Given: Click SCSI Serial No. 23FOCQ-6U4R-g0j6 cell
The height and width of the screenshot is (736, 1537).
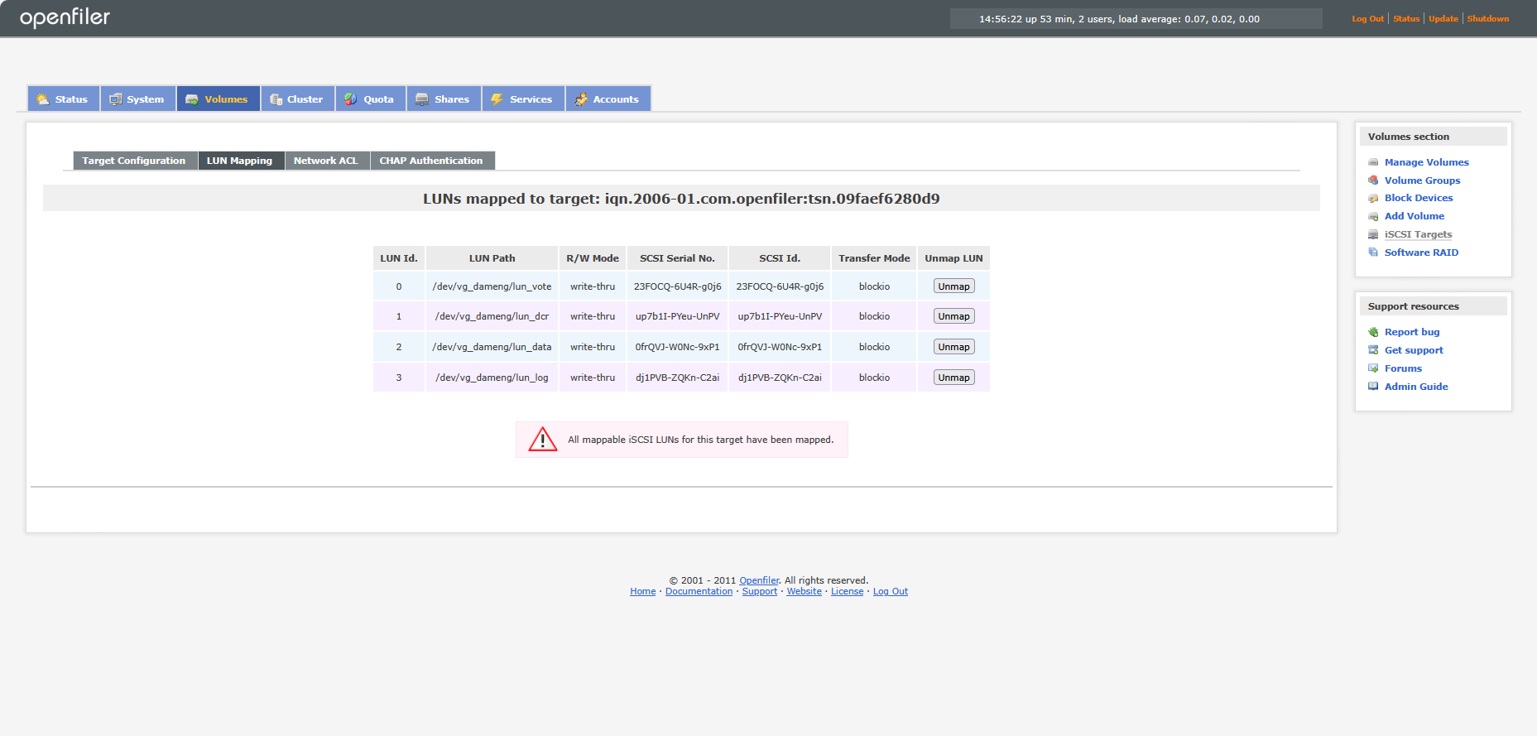Looking at the screenshot, I should point(677,286).
